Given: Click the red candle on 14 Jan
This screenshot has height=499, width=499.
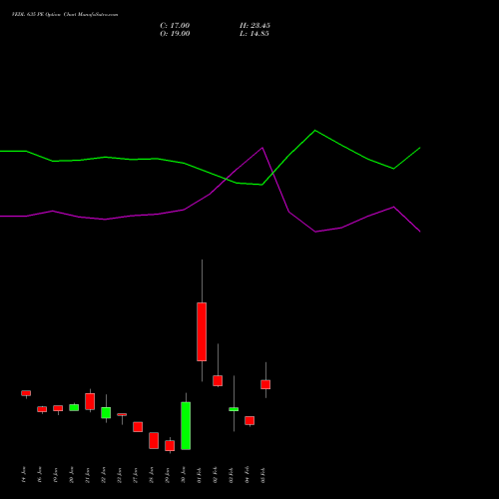Looking at the screenshot, I should pos(26,393).
